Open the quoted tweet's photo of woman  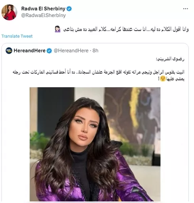(95, 144)
